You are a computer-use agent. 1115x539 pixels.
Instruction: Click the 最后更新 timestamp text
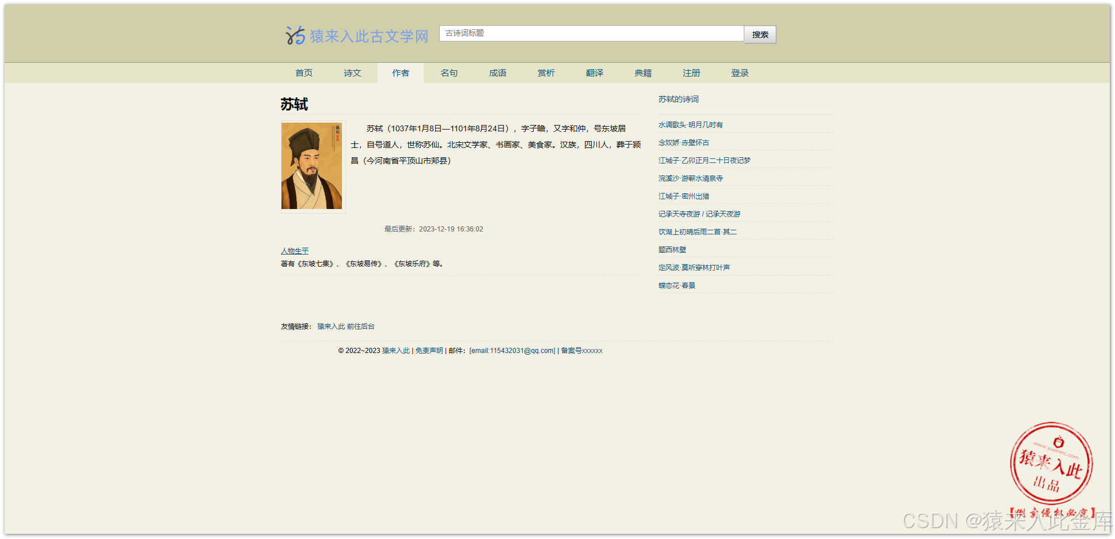click(434, 229)
